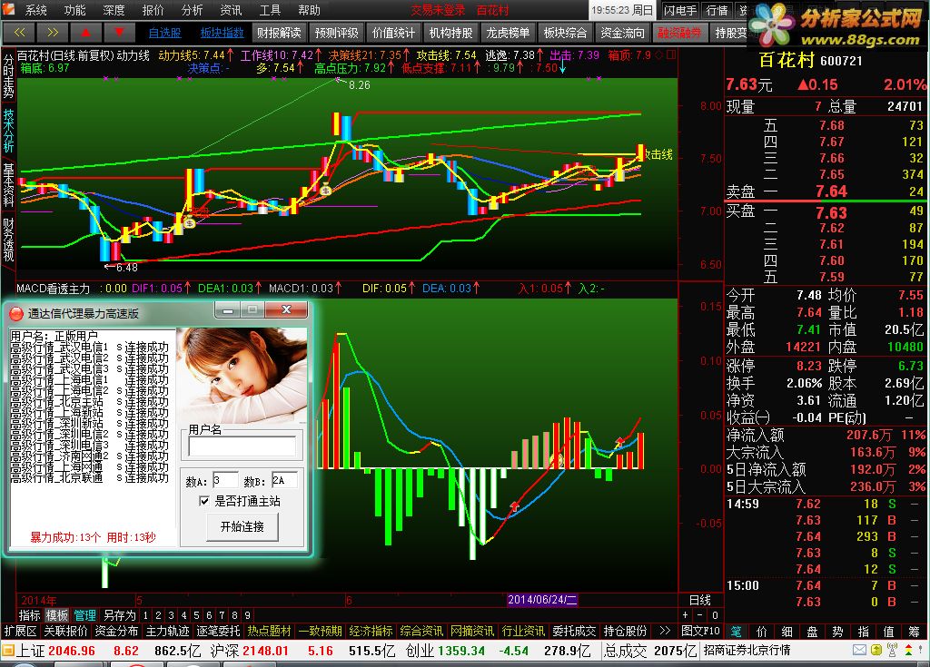The height and width of the screenshot is (667, 930).
Task: Click the plus zoom button beside 日线
Action: 685,615
